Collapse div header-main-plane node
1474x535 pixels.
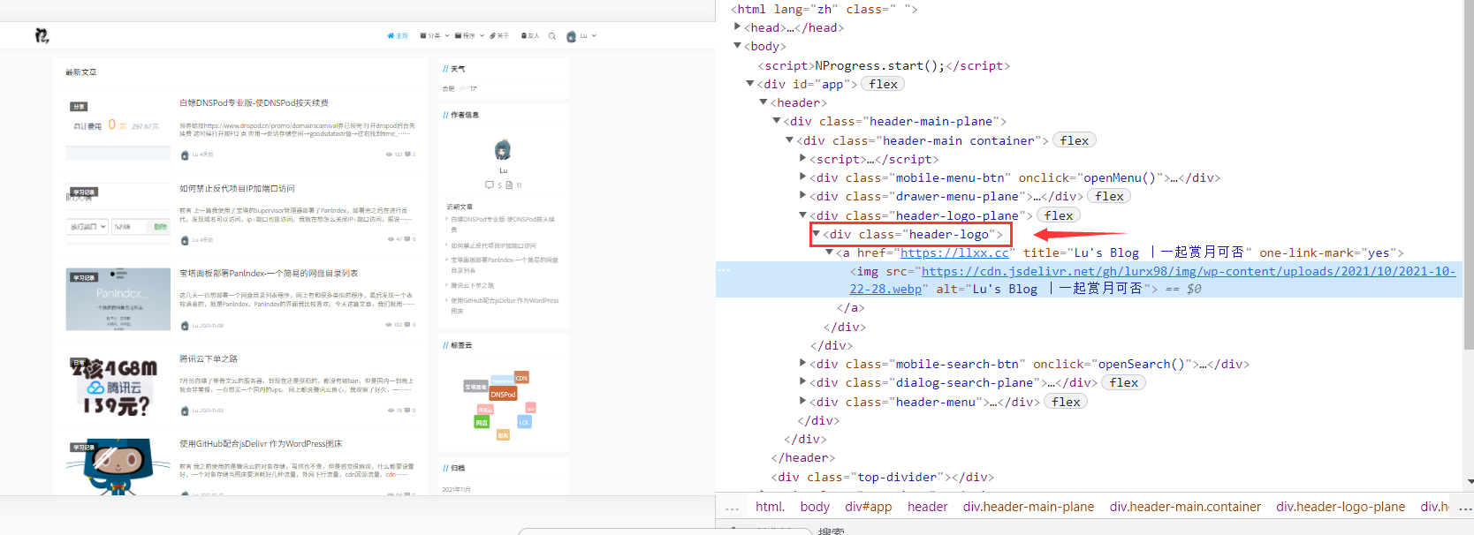[777, 121]
